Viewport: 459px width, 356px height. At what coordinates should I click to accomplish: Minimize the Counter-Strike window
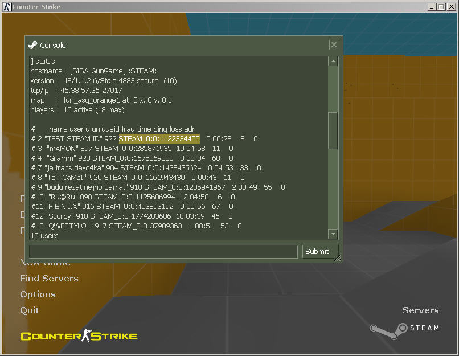pyautogui.click(x=431, y=7)
